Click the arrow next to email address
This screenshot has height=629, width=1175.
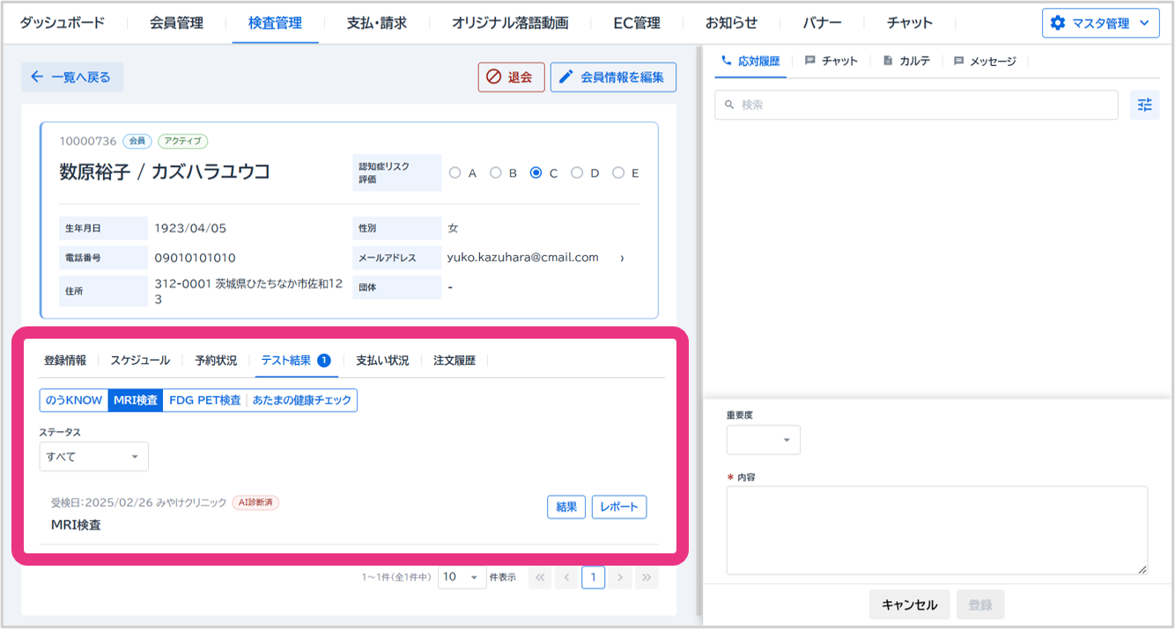point(622,259)
